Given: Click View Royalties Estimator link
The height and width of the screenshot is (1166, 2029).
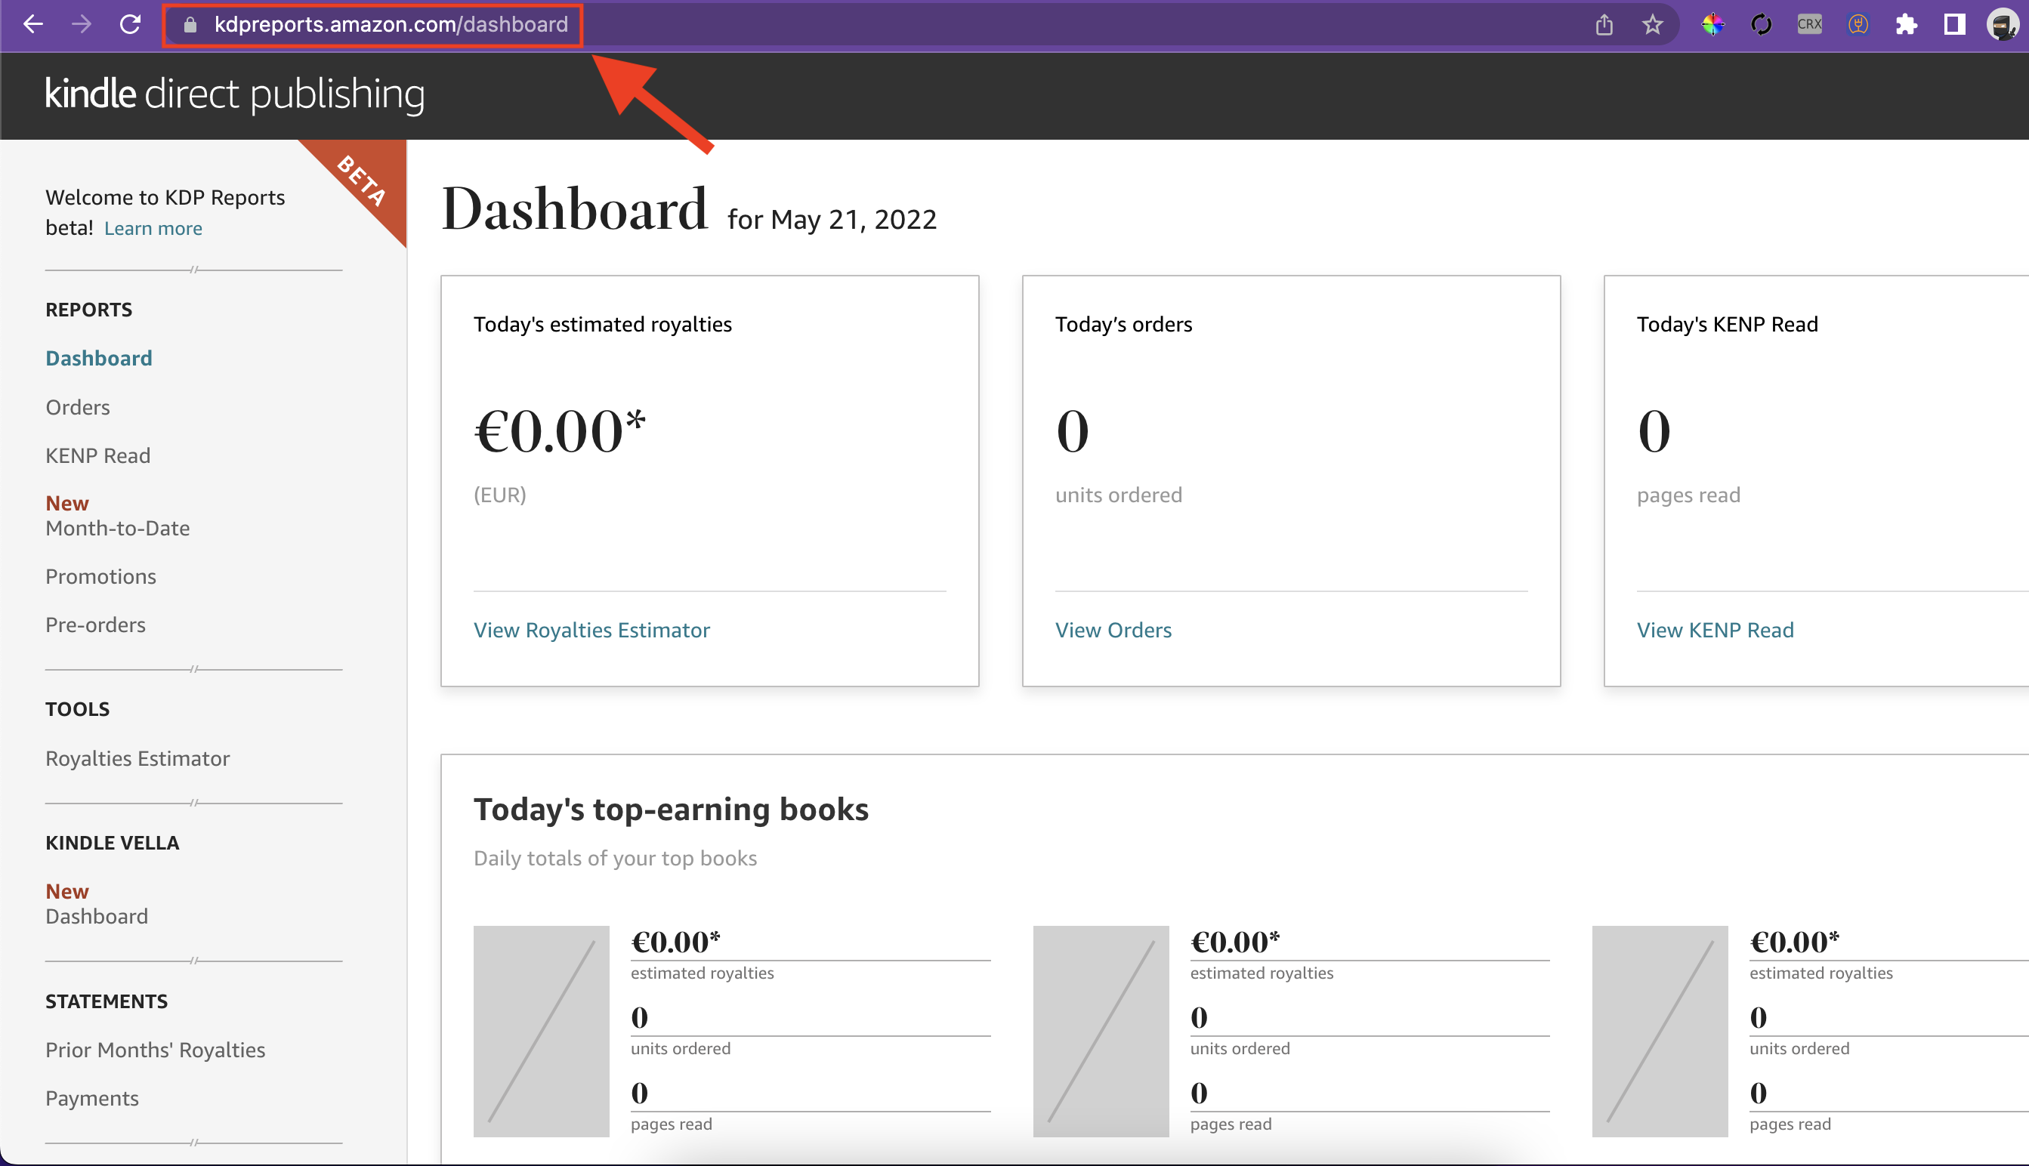Looking at the screenshot, I should pyautogui.click(x=591, y=630).
